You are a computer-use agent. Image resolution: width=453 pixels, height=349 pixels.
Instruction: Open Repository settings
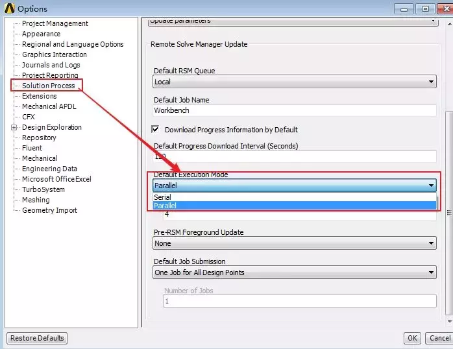coord(39,138)
